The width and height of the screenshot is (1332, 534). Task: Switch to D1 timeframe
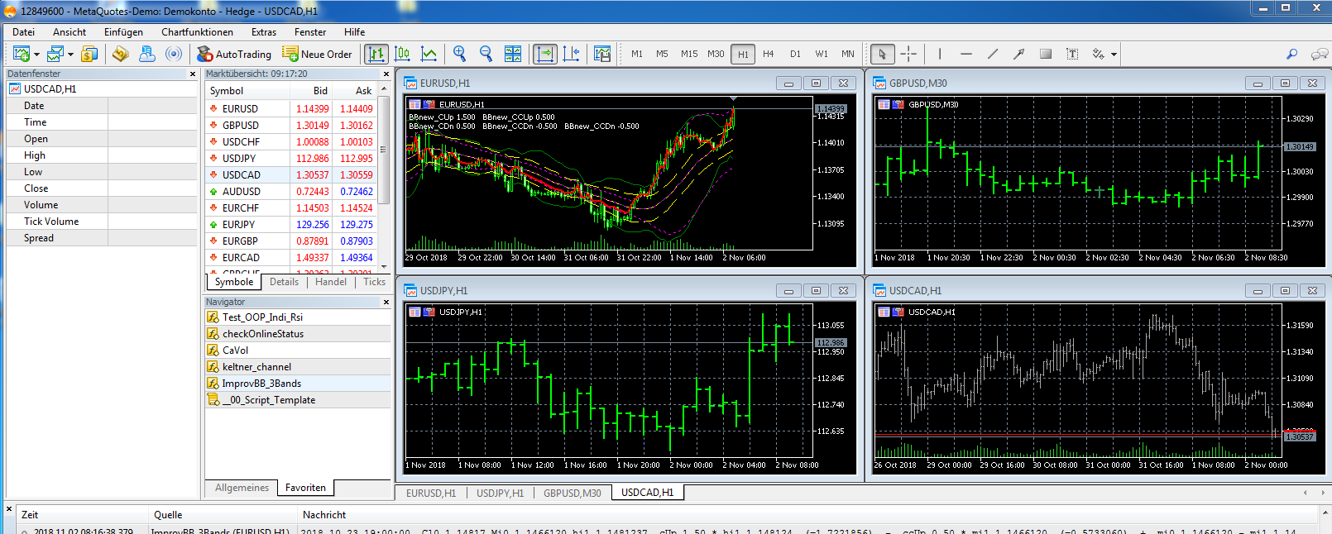795,54
